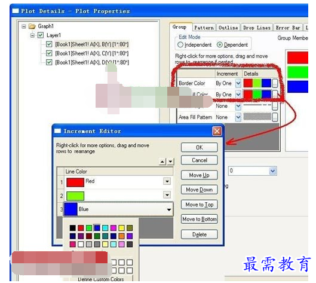Screen dimensions: 316x283
Task: Open the line style None increment dropdown
Action: coord(238,106)
